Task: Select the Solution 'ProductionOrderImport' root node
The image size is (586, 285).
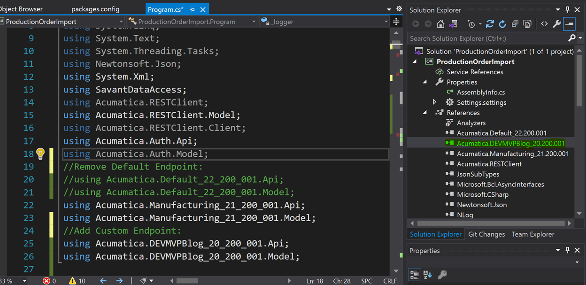Action: point(500,52)
